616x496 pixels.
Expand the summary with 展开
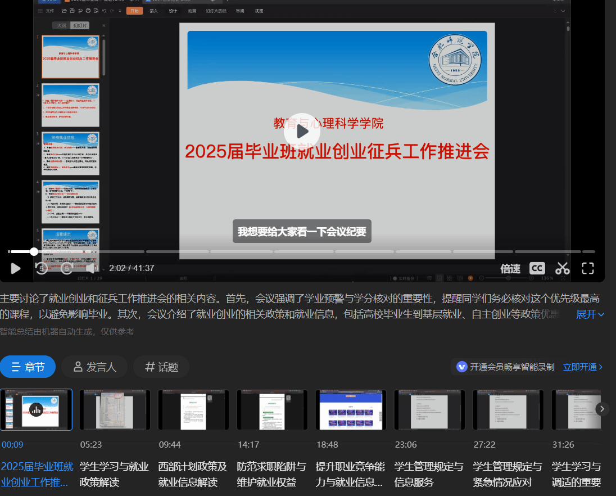[x=590, y=314]
